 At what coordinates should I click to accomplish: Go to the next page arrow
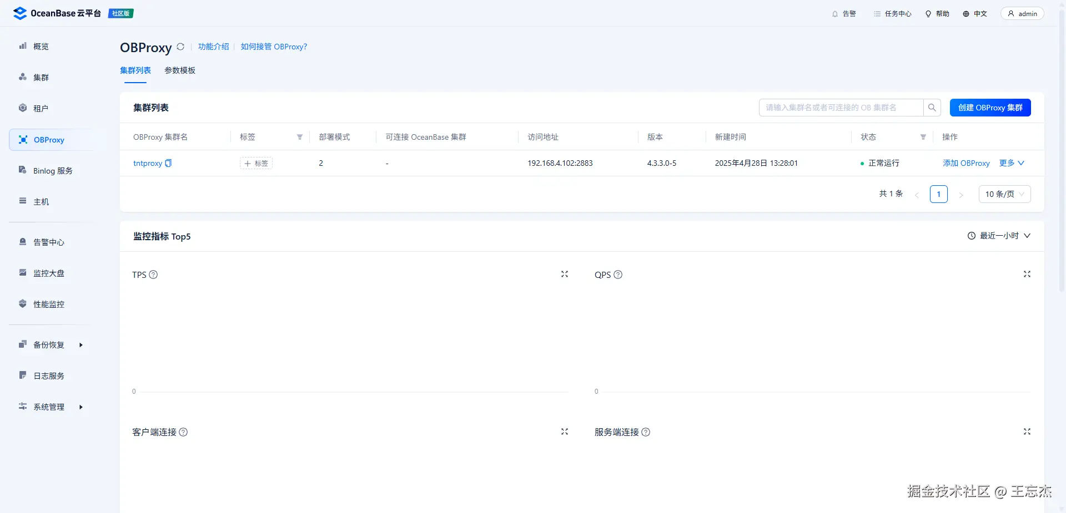pyautogui.click(x=961, y=195)
